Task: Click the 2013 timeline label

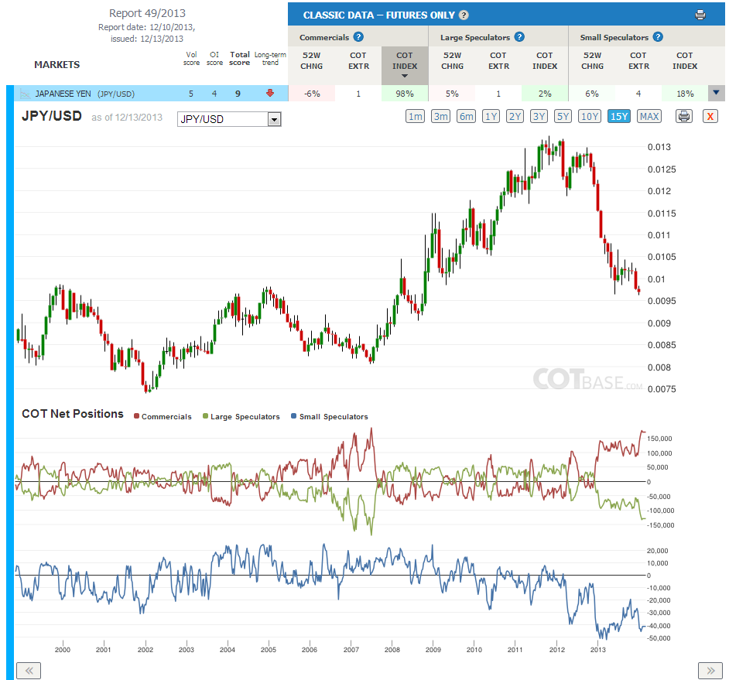Action: point(597,649)
